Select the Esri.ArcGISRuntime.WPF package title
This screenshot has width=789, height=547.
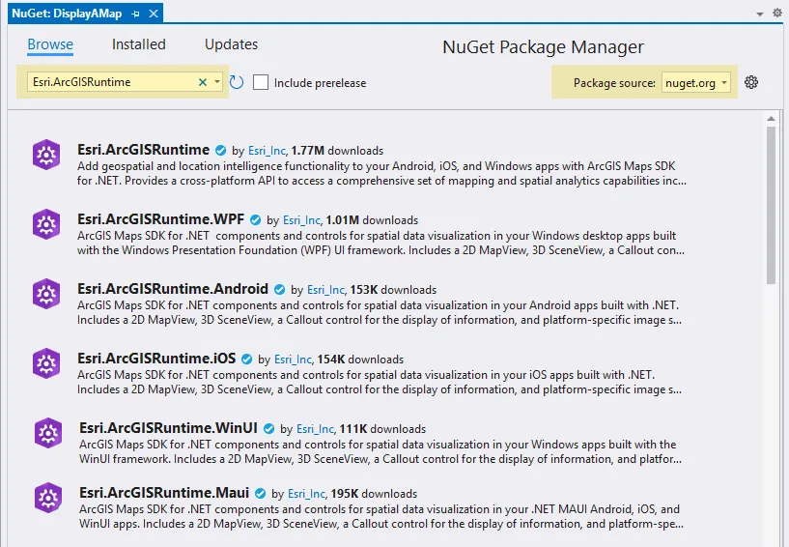pos(160,219)
